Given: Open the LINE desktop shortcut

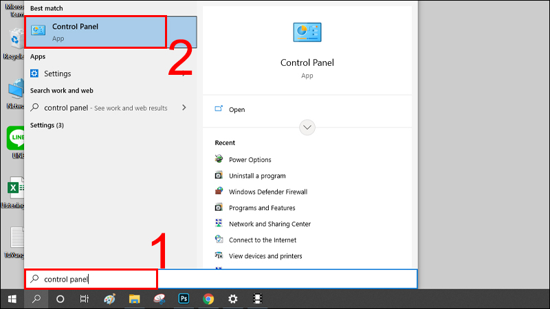Looking at the screenshot, I should (16, 139).
